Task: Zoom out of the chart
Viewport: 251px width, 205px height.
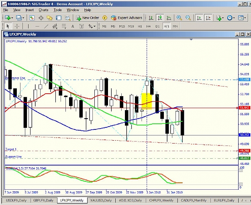Action: (188, 18)
